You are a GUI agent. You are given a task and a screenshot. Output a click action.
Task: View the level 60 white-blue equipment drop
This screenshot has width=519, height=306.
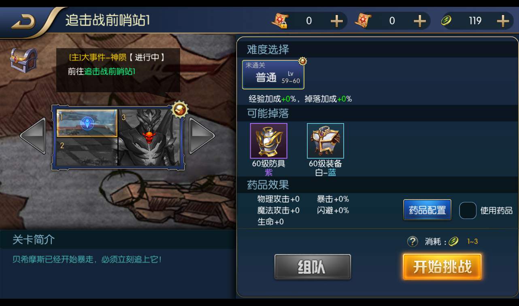point(325,141)
